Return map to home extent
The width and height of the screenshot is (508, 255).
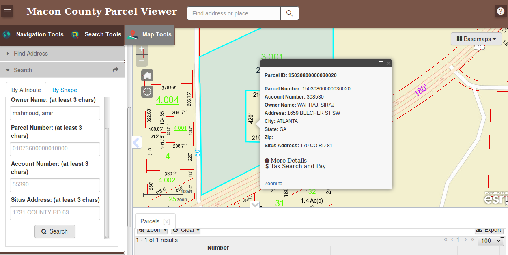[147, 75]
